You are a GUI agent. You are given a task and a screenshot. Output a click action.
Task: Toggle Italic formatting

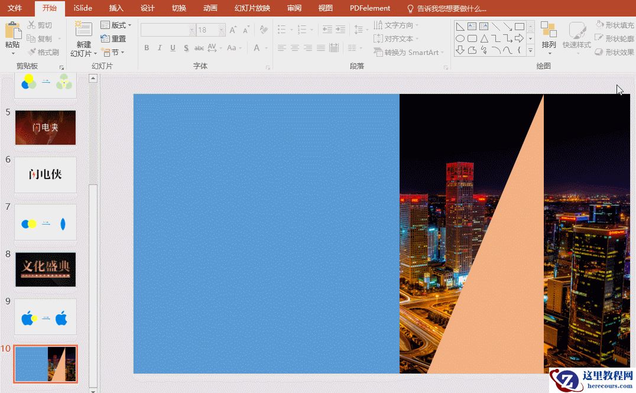pos(160,48)
